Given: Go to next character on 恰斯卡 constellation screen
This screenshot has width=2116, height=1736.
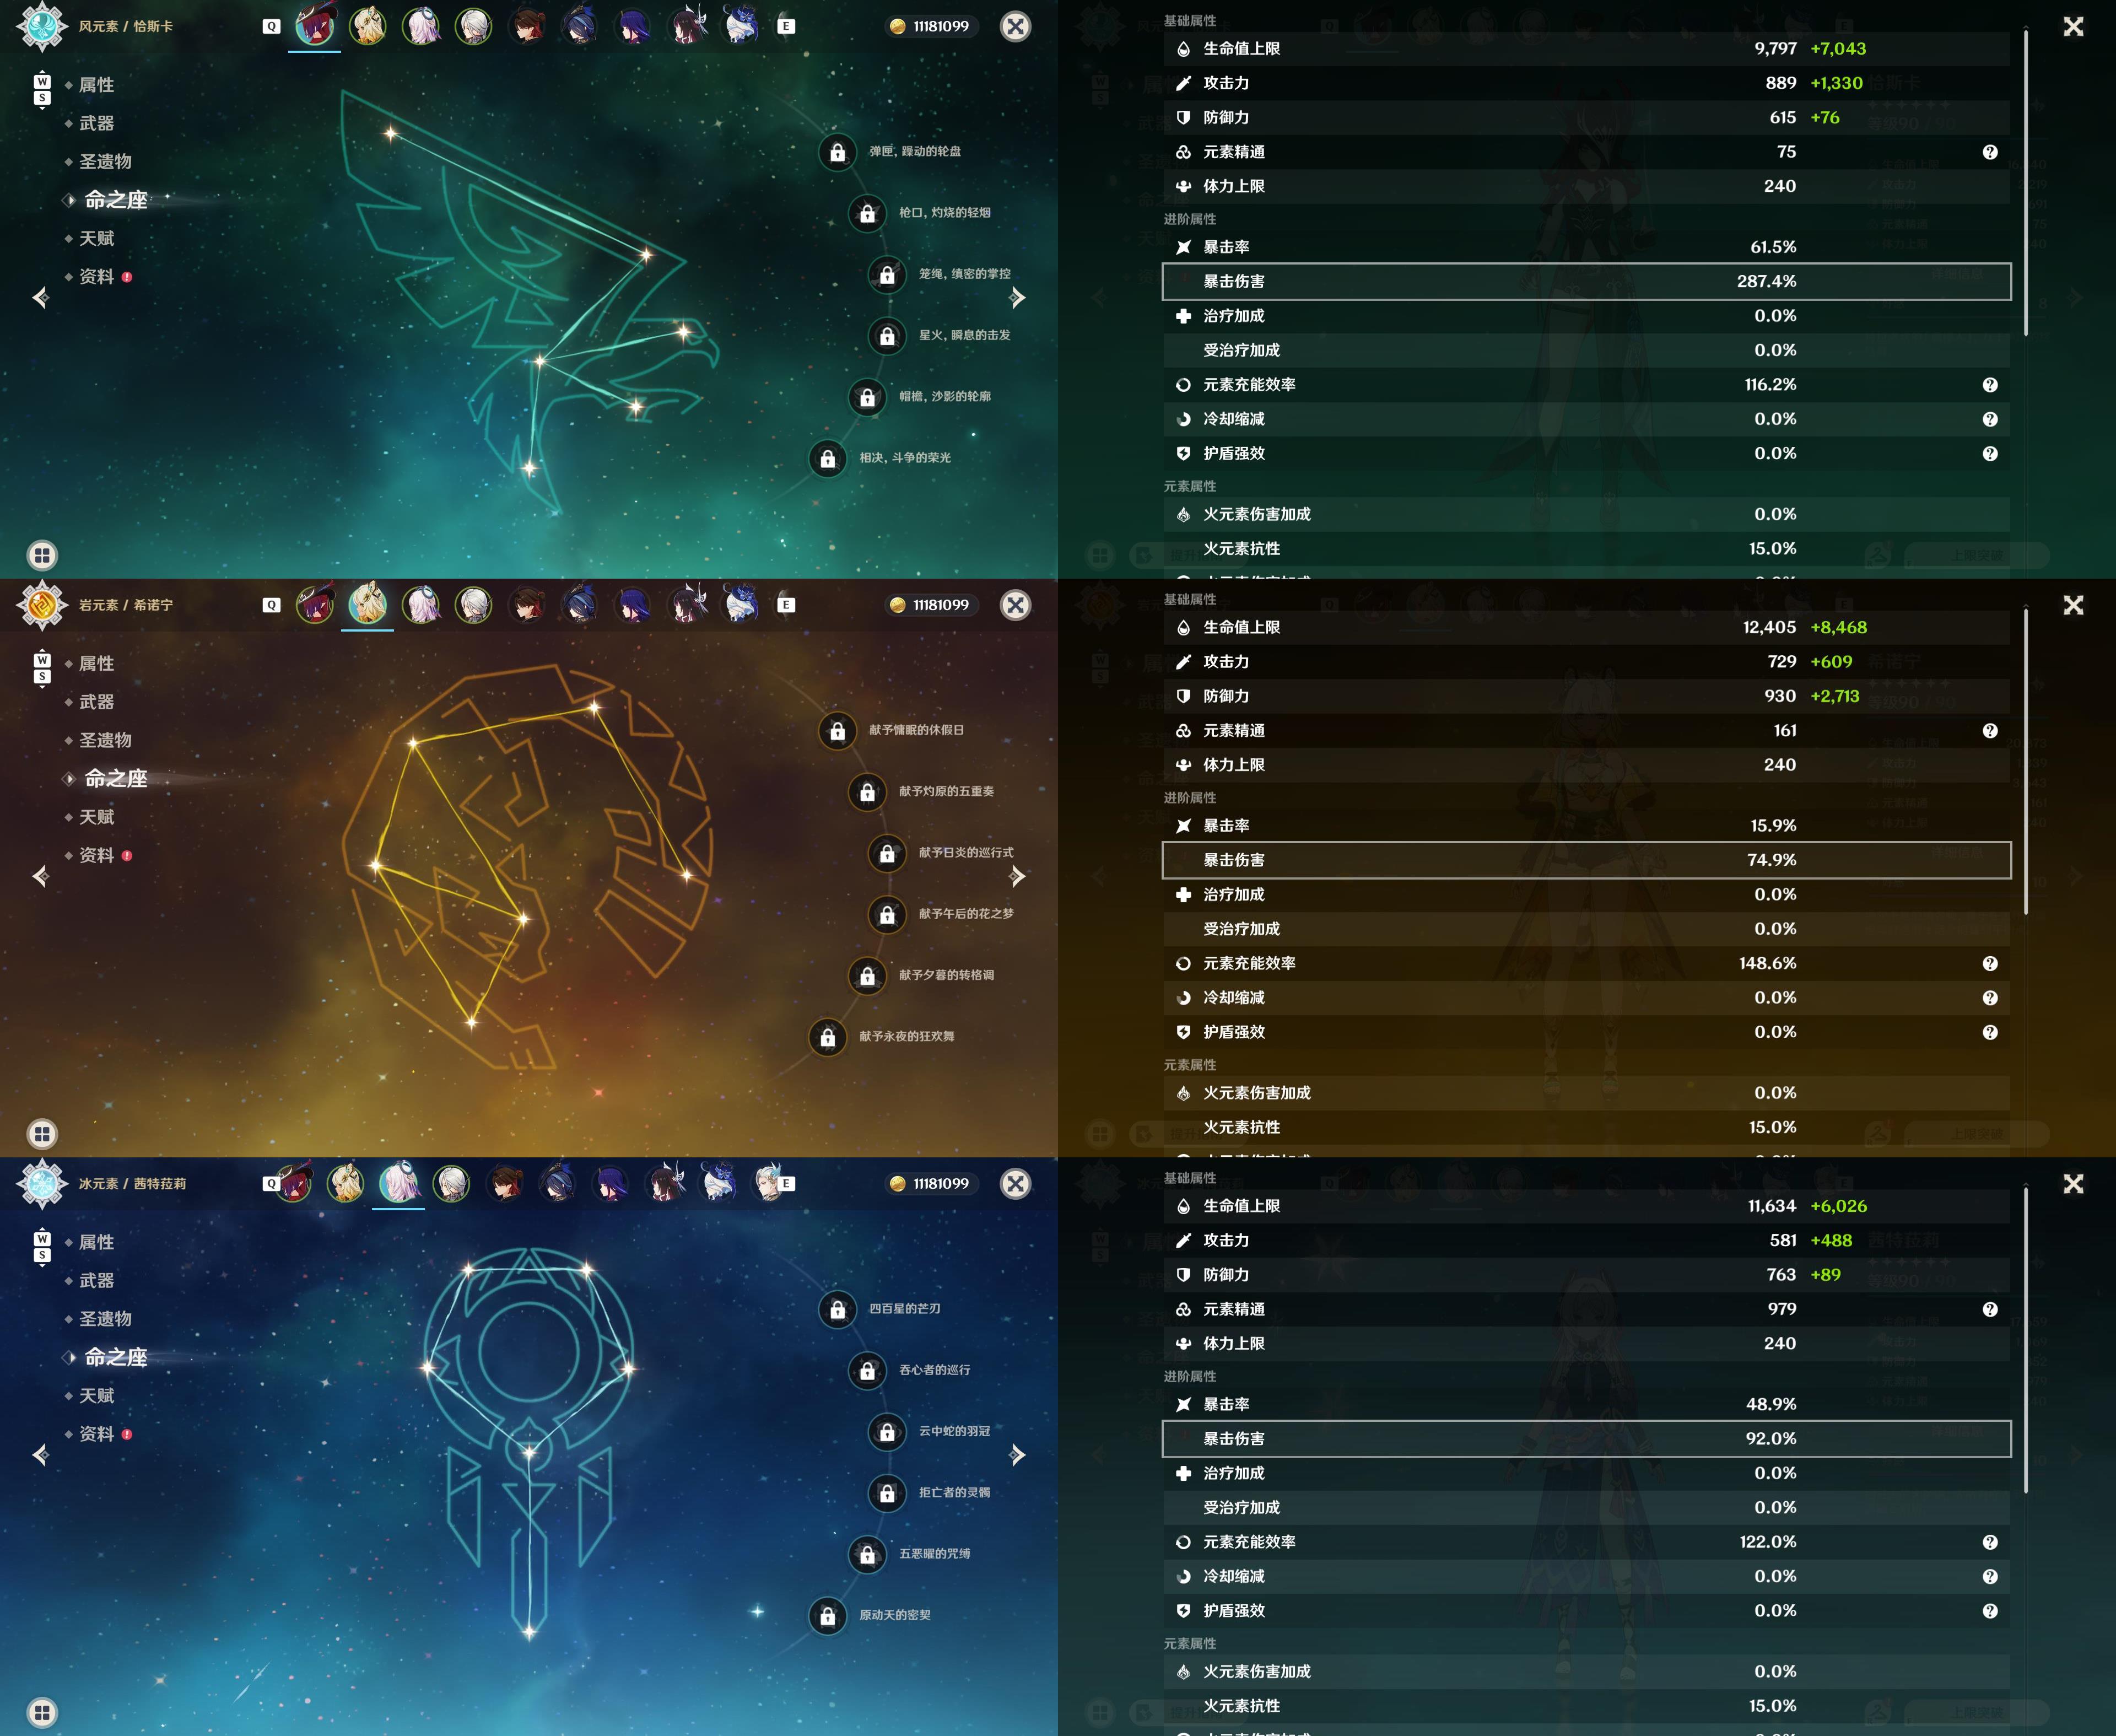Looking at the screenshot, I should coord(1017,297).
